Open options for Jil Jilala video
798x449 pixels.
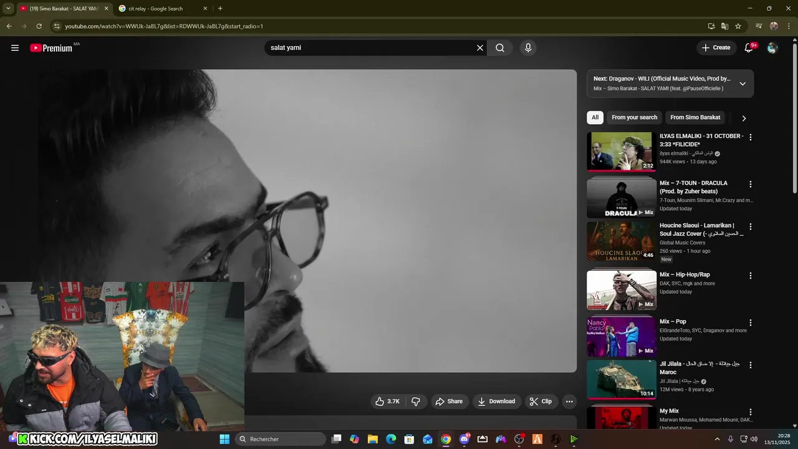click(751, 365)
